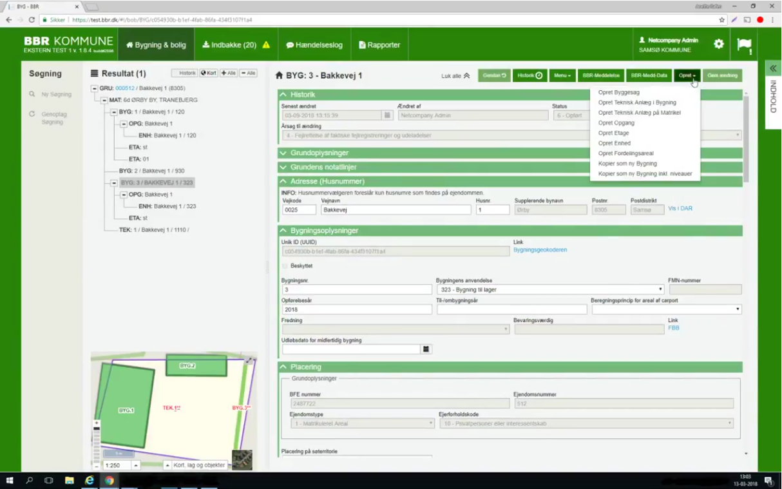This screenshot has height=489, width=782.
Task: Select Opret Opgang
Action: (616, 123)
